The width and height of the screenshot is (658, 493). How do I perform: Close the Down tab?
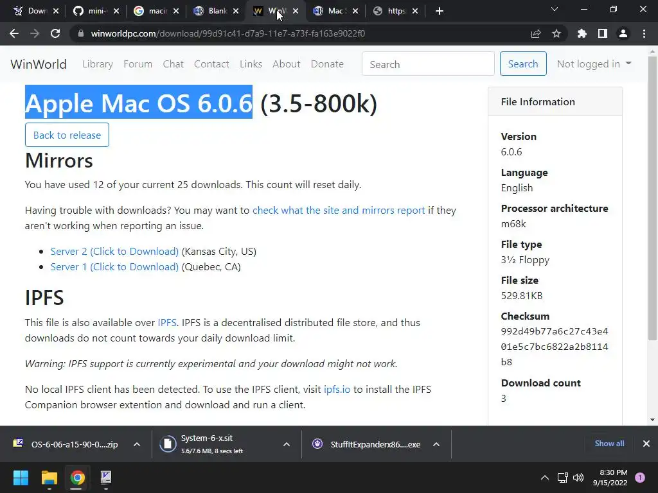pos(57,11)
